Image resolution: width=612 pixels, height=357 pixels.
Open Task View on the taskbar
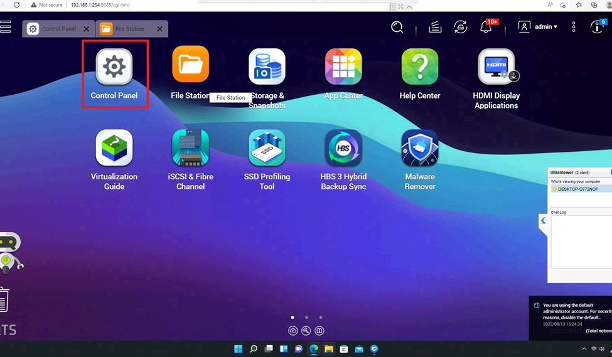point(269,349)
